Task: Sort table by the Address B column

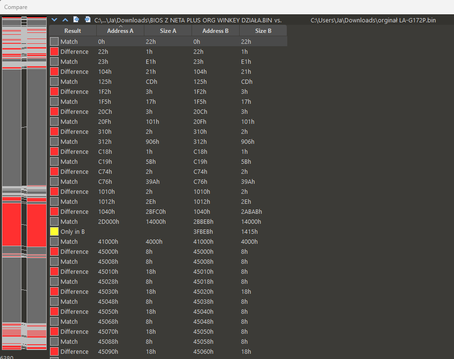Action: click(x=215, y=30)
